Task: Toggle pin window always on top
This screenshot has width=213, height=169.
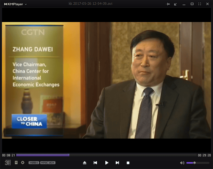Action: pyautogui.click(x=168, y=4)
